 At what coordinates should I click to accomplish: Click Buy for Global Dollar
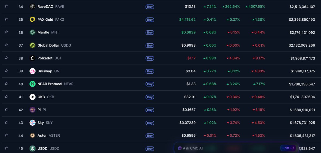(x=150, y=45)
